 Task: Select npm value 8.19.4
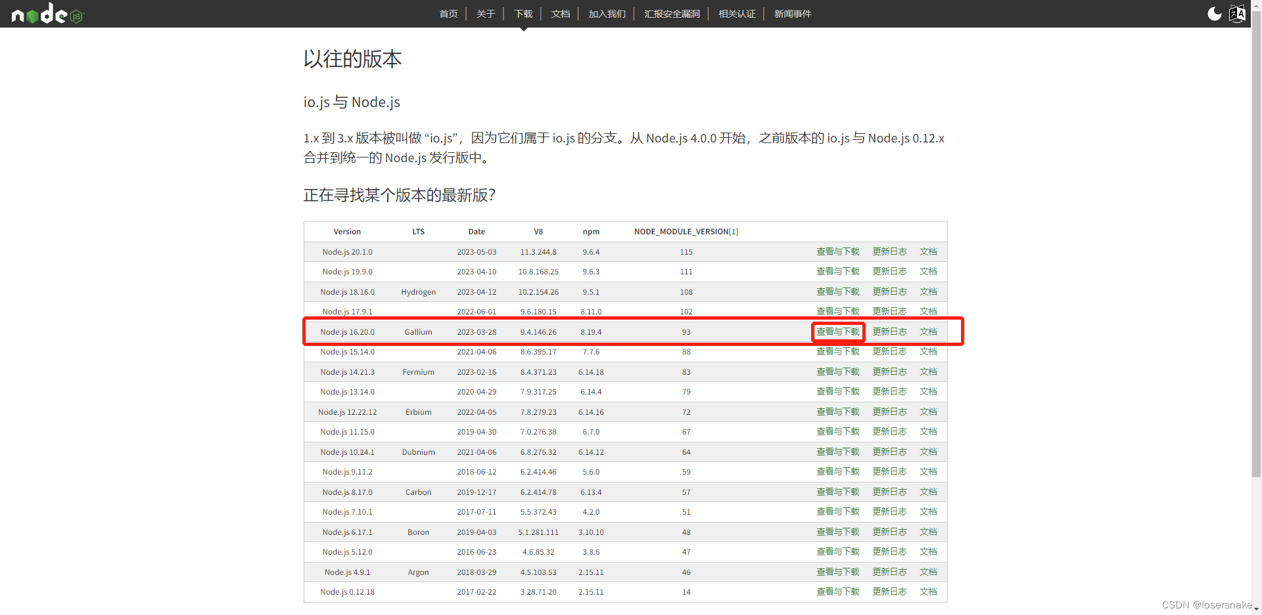[591, 332]
